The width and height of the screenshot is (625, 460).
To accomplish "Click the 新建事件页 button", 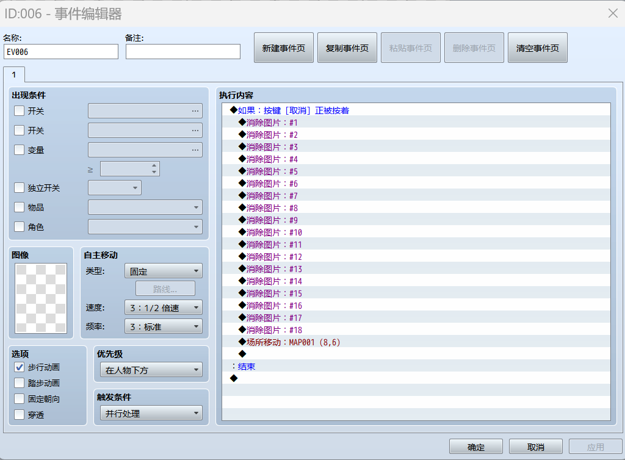I will 284,48.
